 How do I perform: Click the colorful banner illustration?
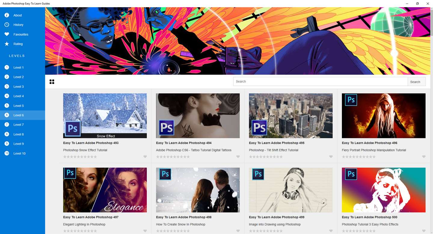(238, 41)
